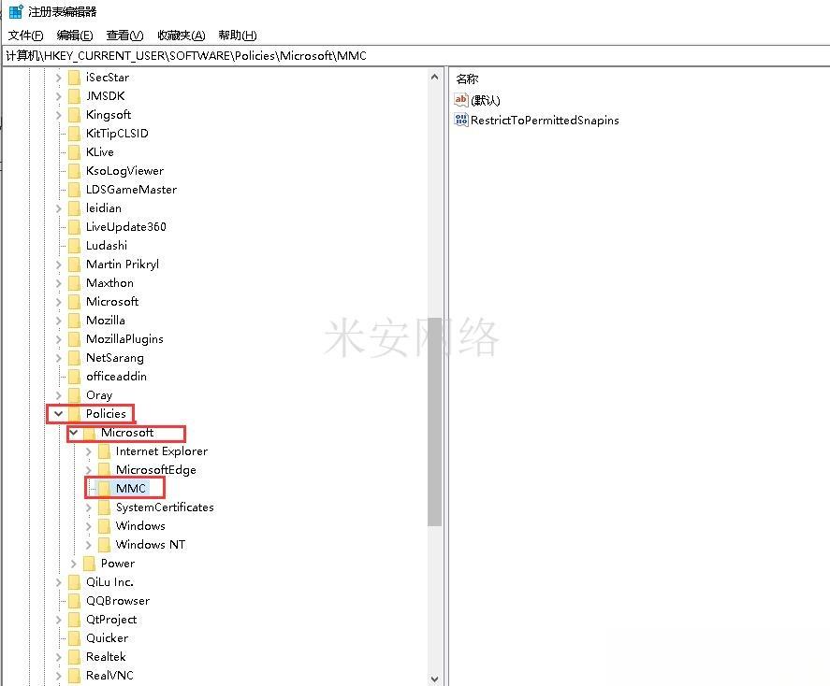Open the 文件(F) menu
Screen dimensions: 830x686
coord(25,36)
